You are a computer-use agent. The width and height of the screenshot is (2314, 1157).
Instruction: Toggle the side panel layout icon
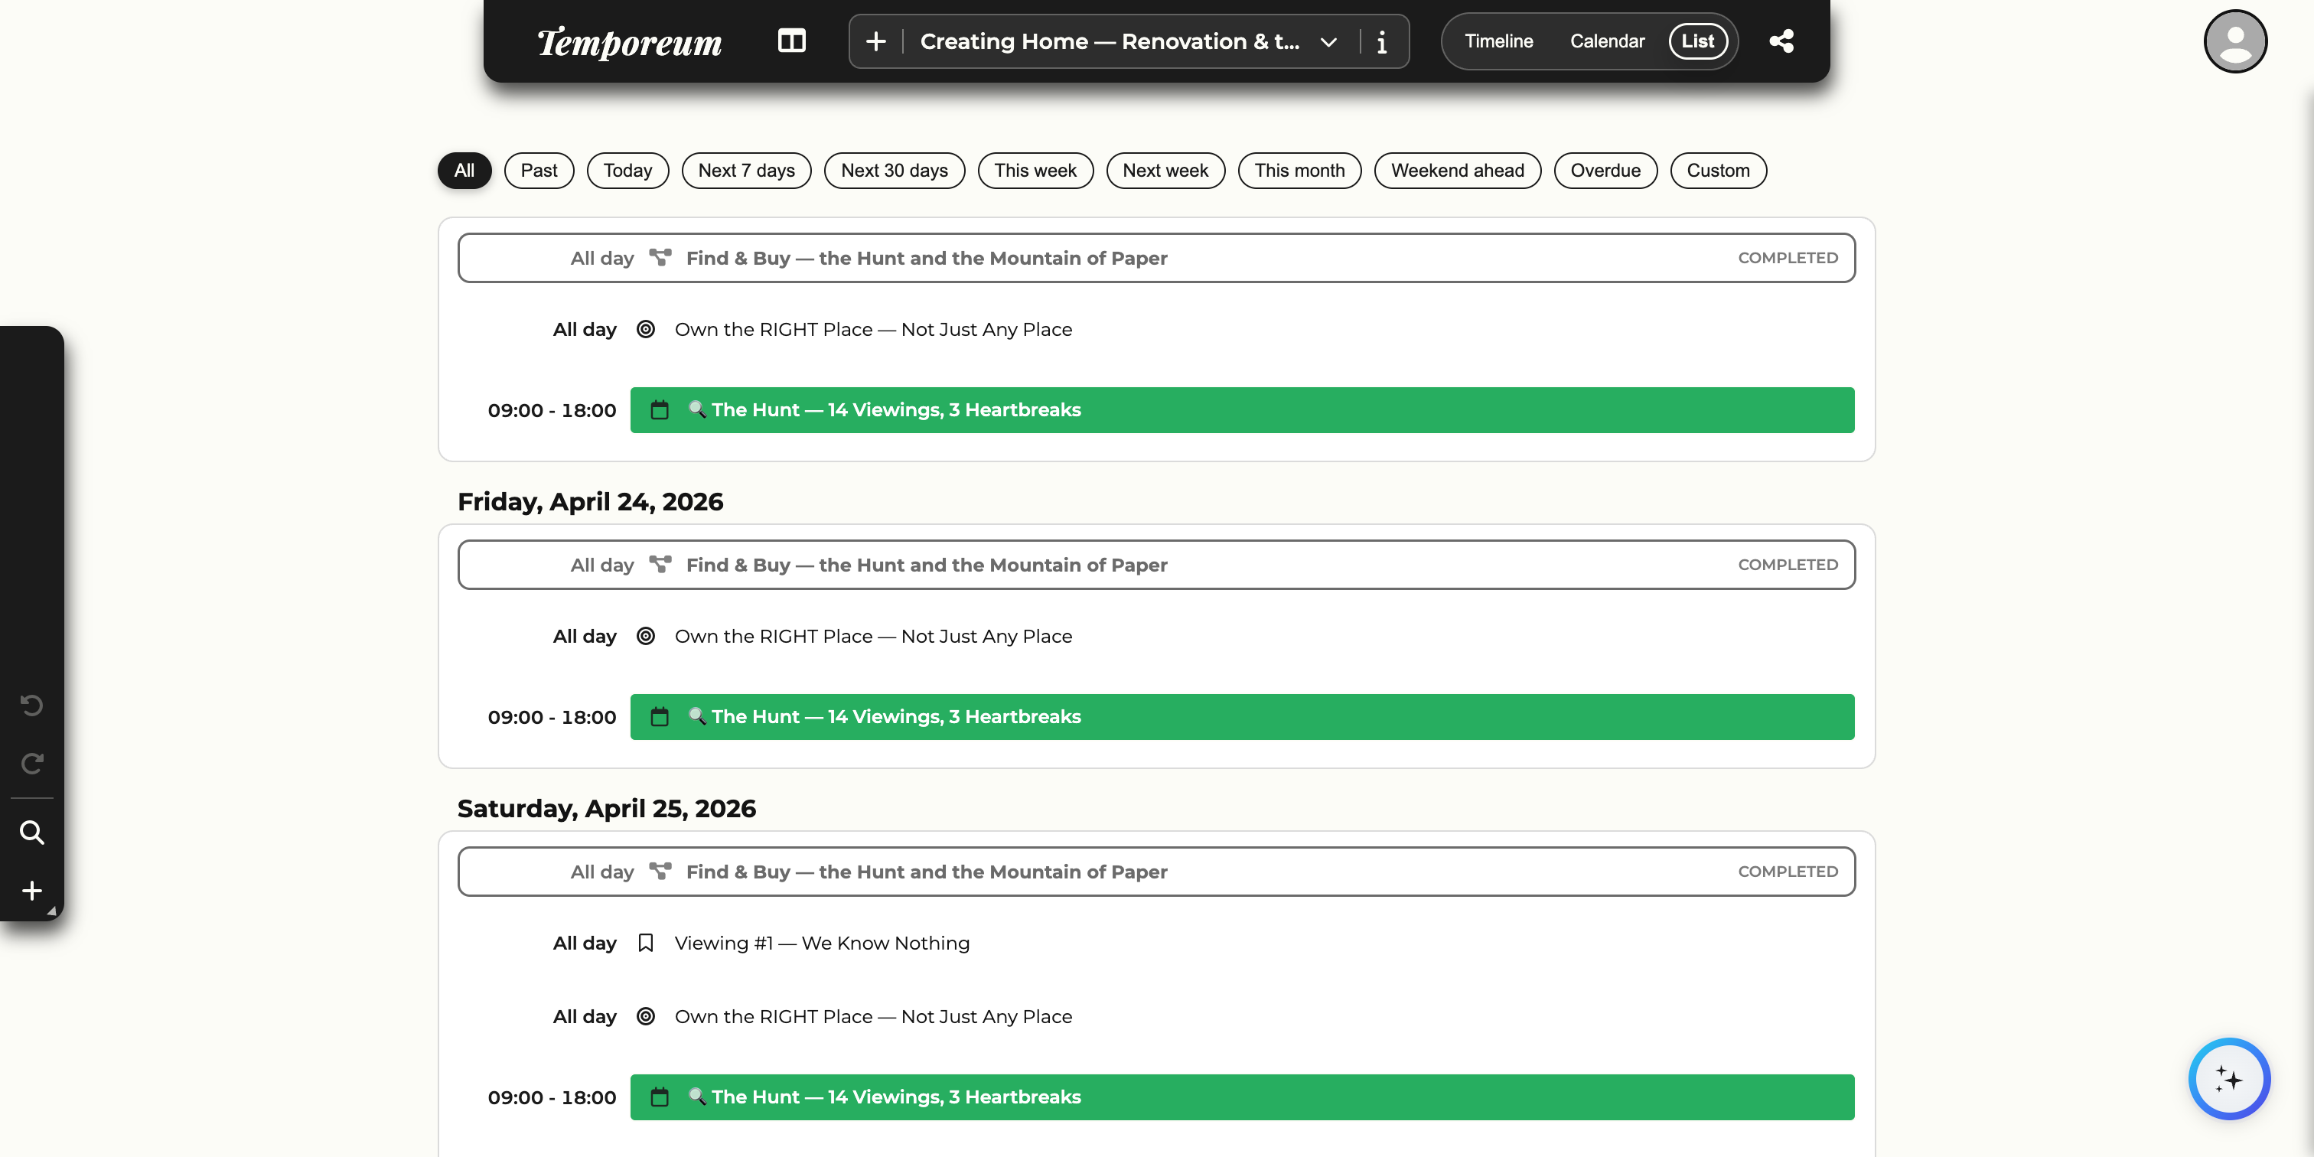(791, 41)
